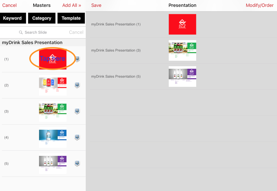
Task: Select the Category filter tab
Action: (x=42, y=18)
